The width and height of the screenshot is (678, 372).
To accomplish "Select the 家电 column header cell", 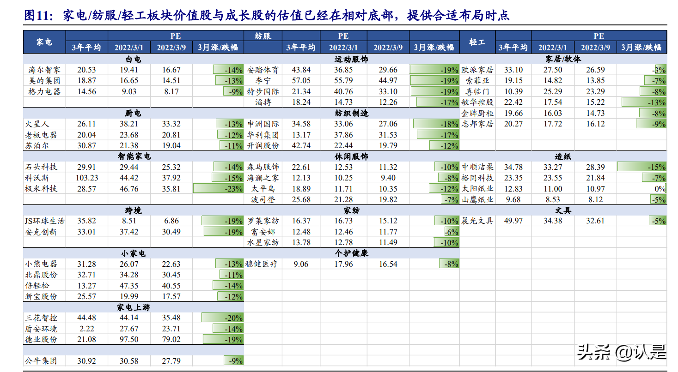I will (44, 41).
